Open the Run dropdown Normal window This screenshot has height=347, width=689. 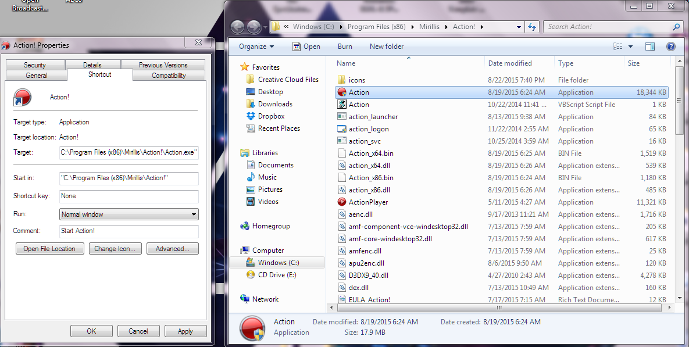click(128, 214)
